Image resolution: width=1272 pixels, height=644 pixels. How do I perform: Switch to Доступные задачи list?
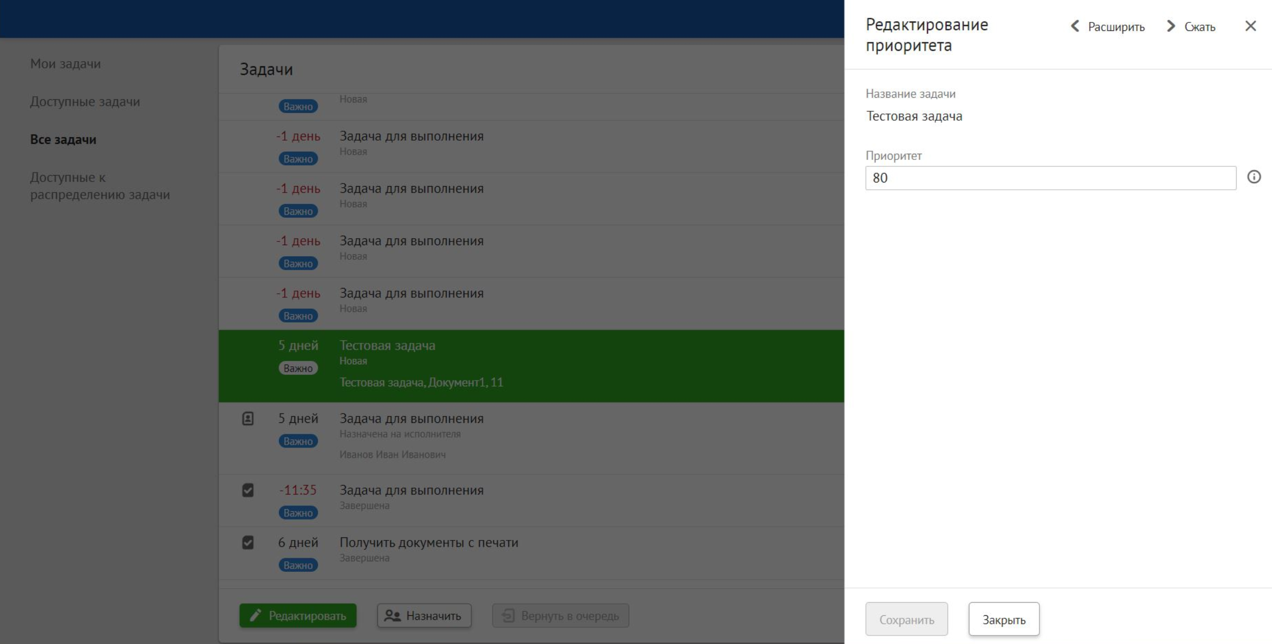click(x=85, y=101)
